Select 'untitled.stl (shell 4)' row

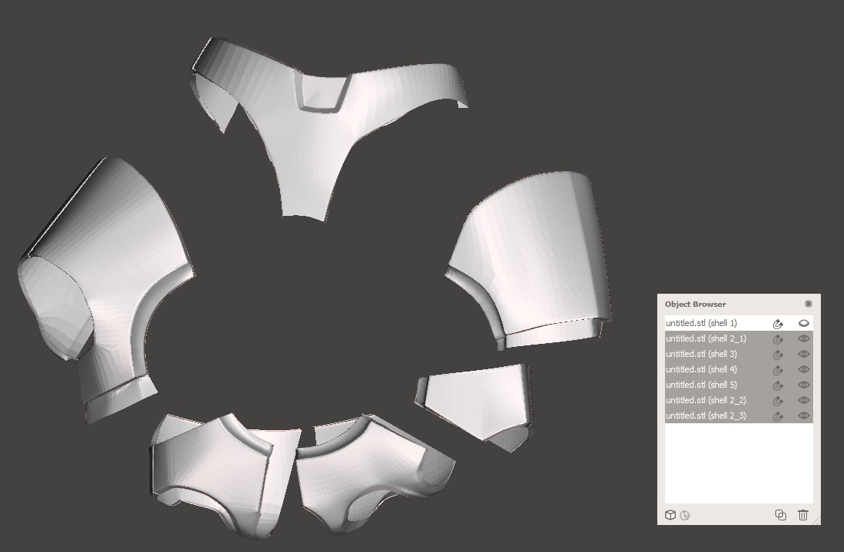click(738, 369)
